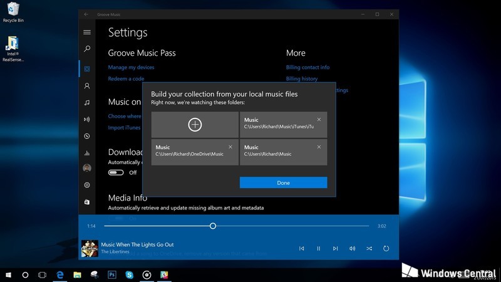Click the Libertines album art thumbnail
This screenshot has height=282, width=501.
(90, 248)
